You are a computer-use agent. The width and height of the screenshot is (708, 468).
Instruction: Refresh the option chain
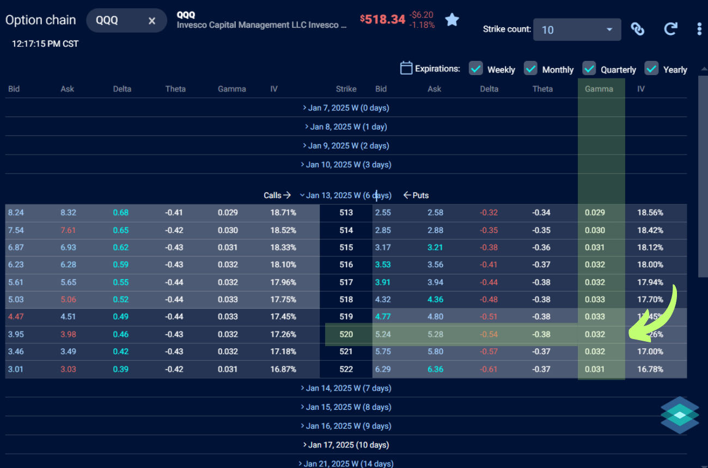(x=671, y=29)
